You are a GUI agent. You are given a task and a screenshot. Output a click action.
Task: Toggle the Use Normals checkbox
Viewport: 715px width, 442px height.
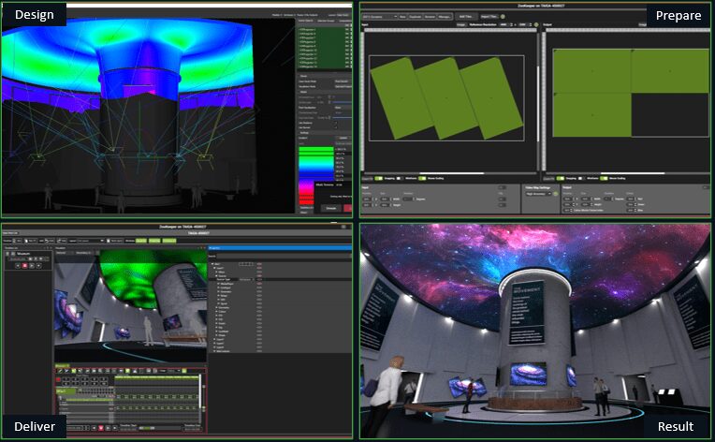click(336, 127)
